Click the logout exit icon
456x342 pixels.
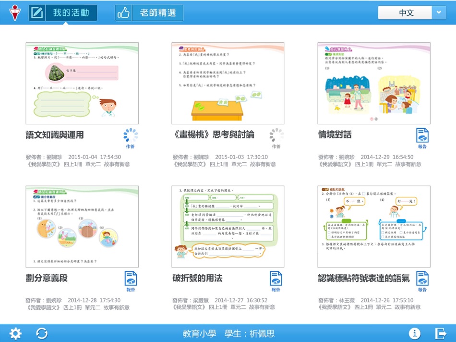click(x=441, y=333)
